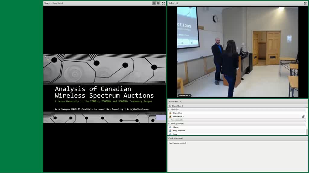Image resolution: width=309 pixels, height=173 pixels.
Task: Click the phone icon beside Shane Klein 2
Action: click(x=170, y=106)
